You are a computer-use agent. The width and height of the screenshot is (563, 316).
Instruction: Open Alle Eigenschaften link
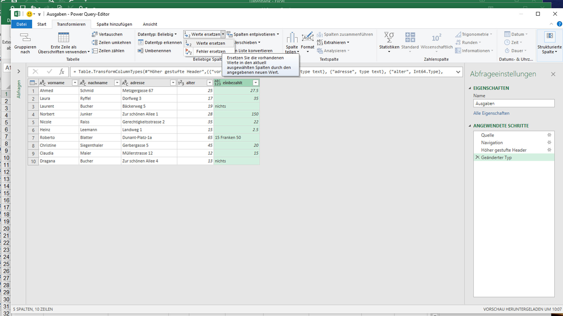coord(491,113)
